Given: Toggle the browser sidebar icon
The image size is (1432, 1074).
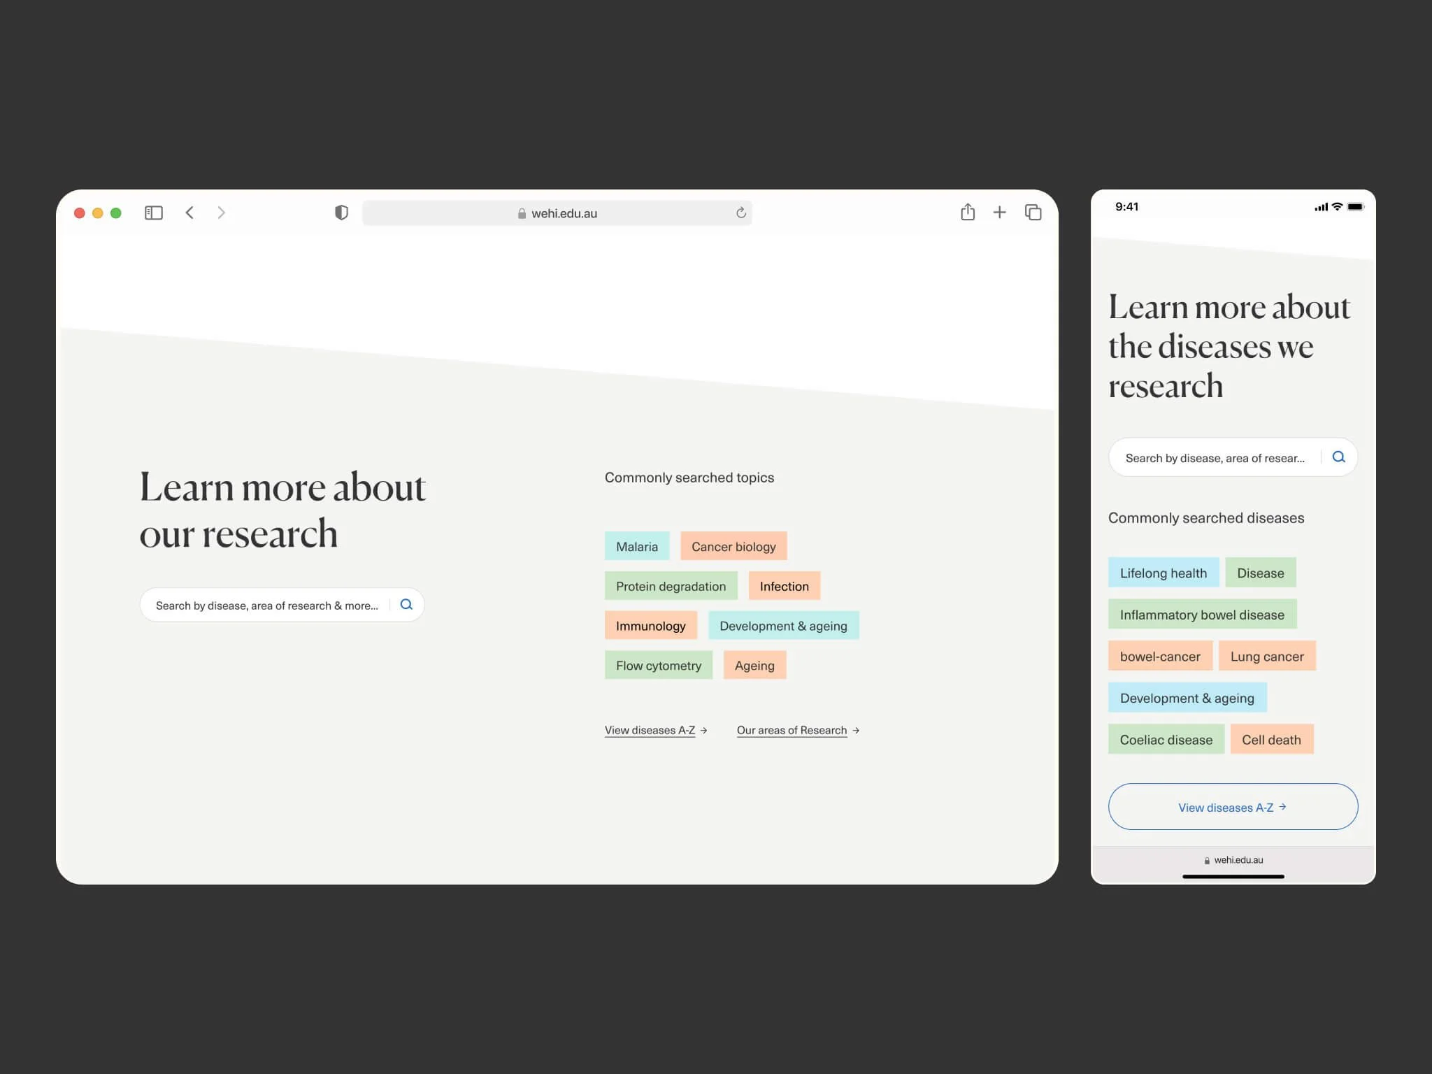Looking at the screenshot, I should 154,213.
